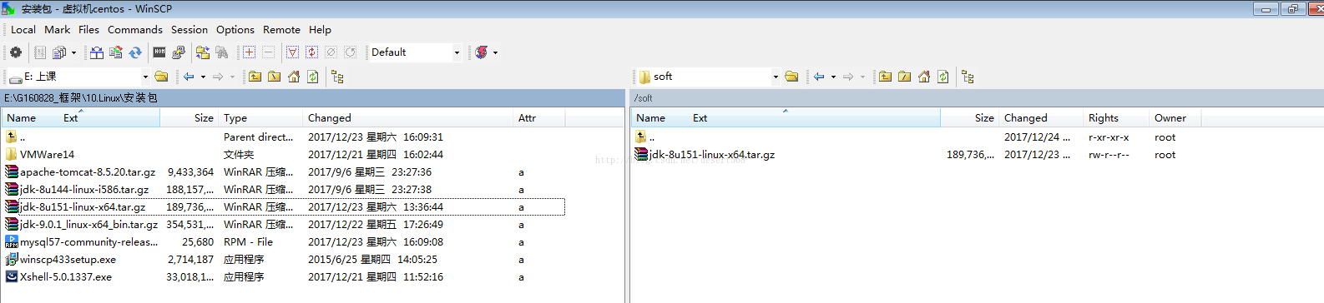Viewport: 1324px width, 303px height.
Task: Click the Queue copy-files icon
Action: [x=59, y=52]
